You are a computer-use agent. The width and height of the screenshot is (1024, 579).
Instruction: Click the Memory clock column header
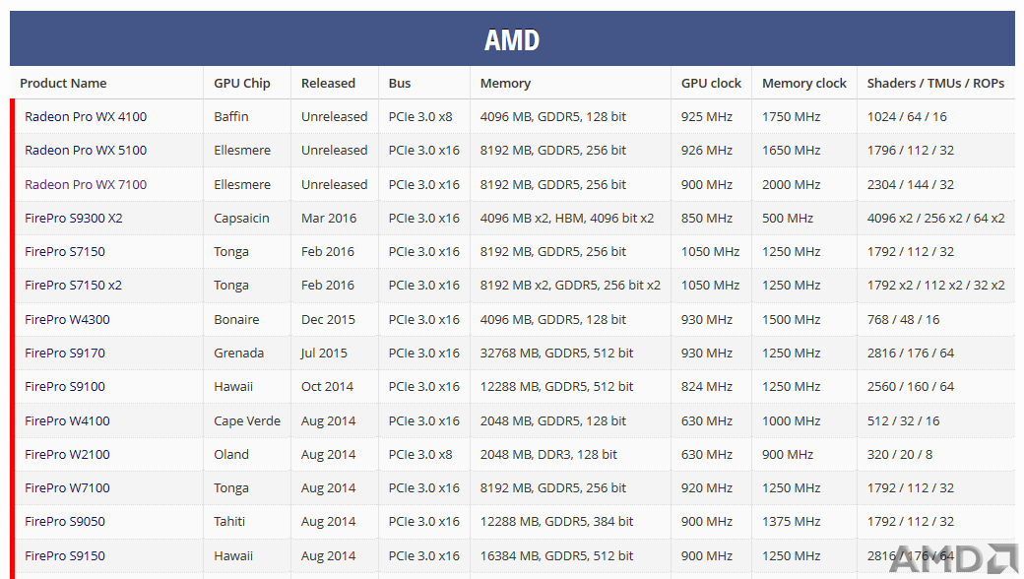click(x=803, y=83)
